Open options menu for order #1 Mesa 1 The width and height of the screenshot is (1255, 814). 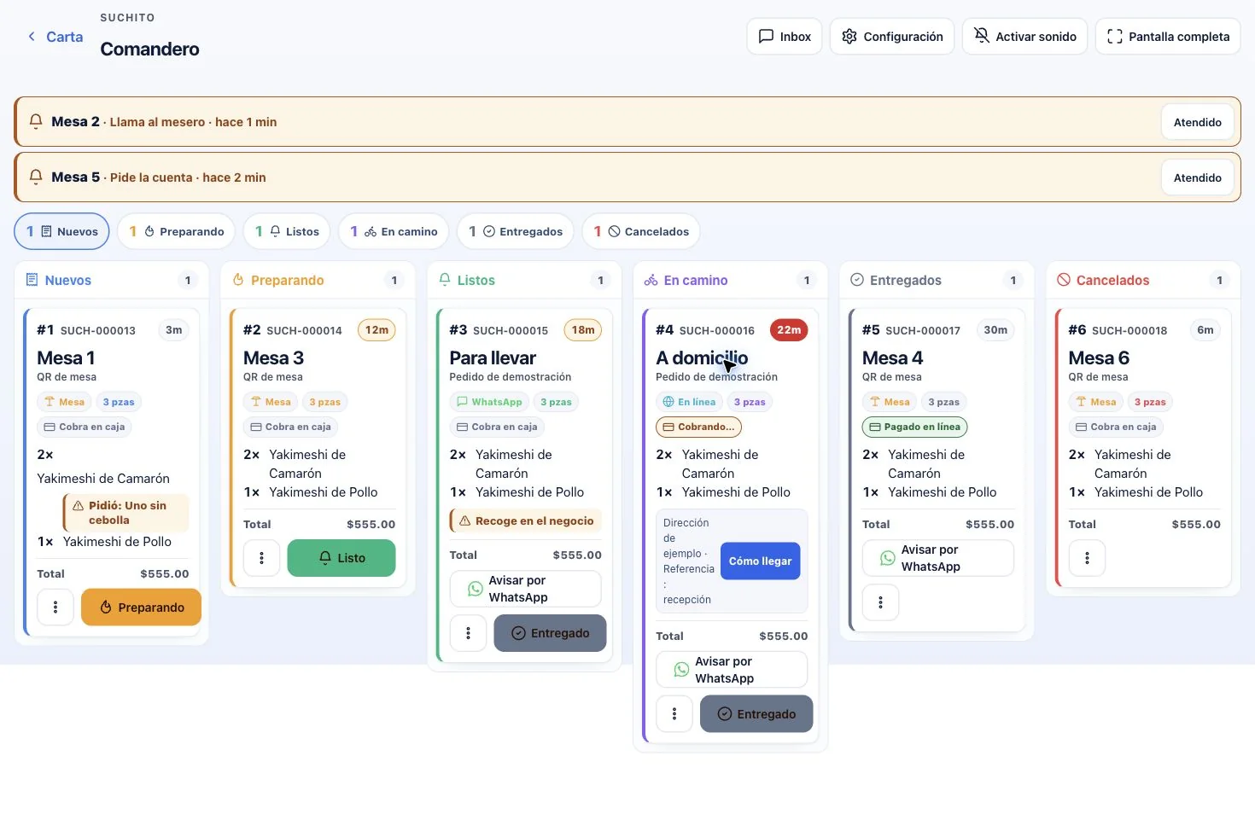click(55, 608)
